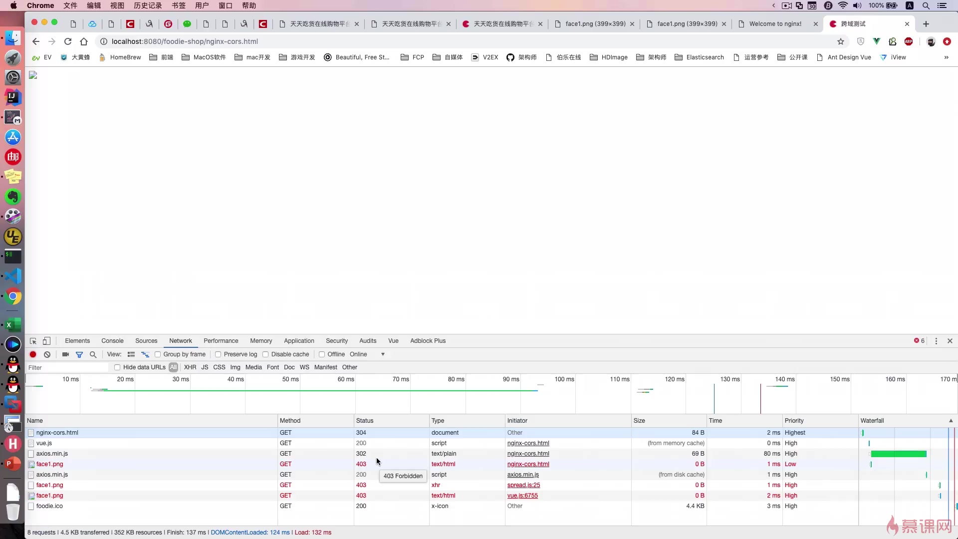Bookmark this page with star icon
The image size is (958, 539).
point(841,41)
